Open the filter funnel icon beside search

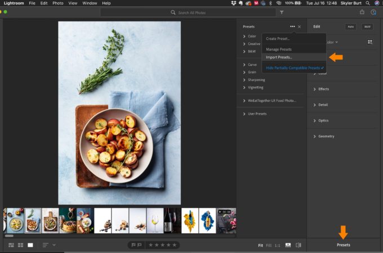click(x=282, y=12)
